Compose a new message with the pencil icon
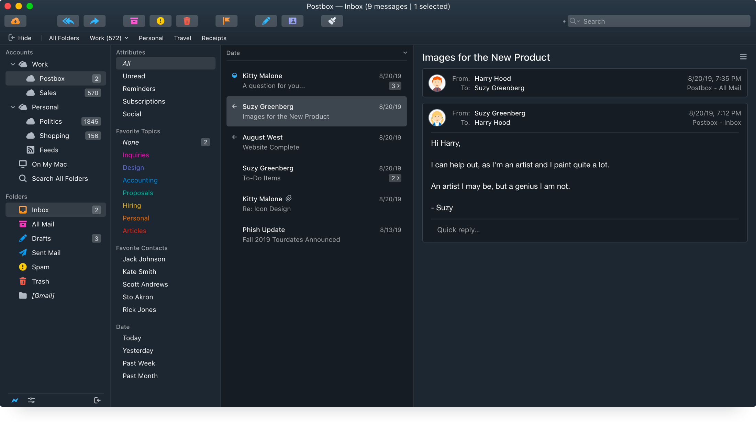756x426 pixels. click(266, 21)
